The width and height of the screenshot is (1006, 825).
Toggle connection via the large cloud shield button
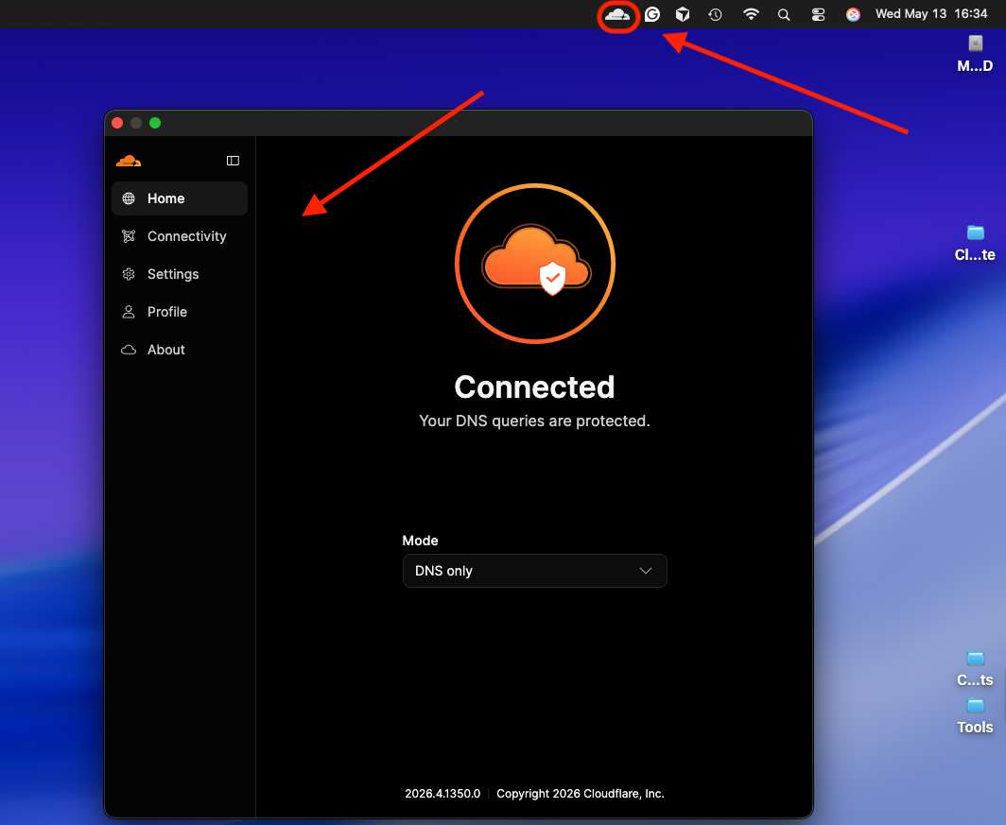point(535,264)
